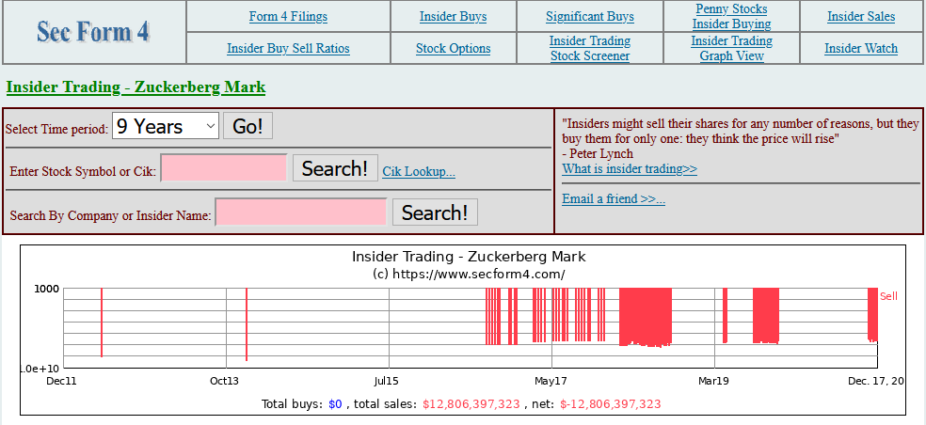This screenshot has height=425, width=926.
Task: Visit the Insider Watch page
Action: click(861, 48)
